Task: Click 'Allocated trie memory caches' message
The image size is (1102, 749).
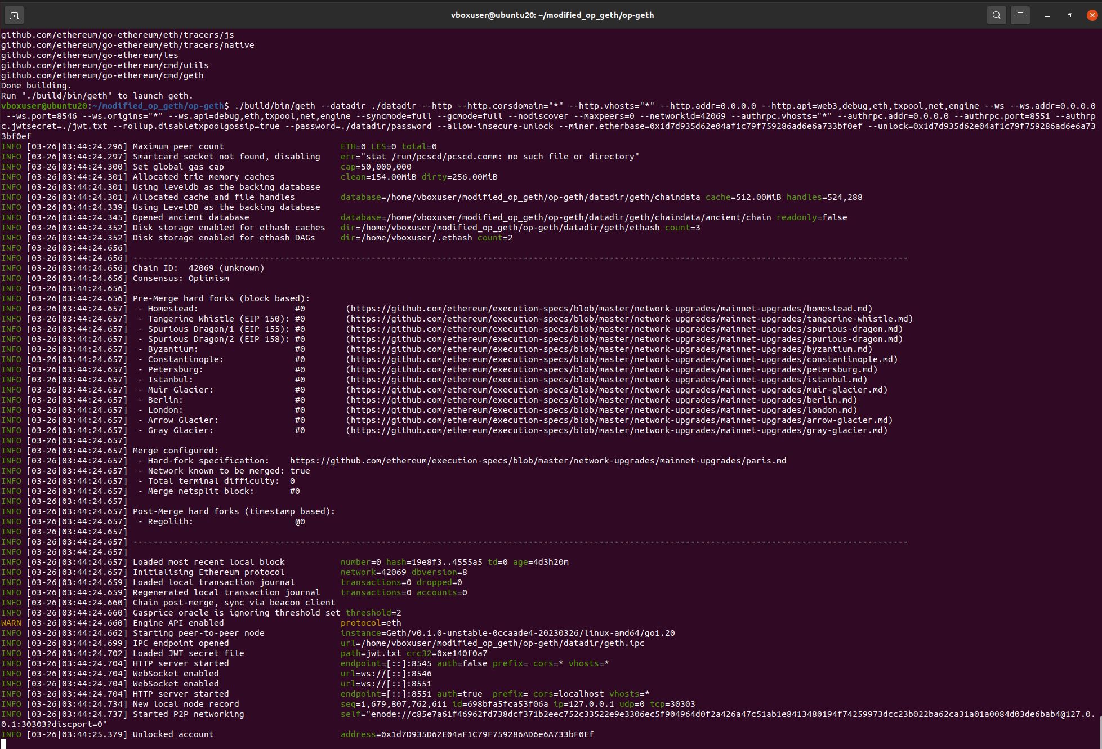Action: (203, 177)
